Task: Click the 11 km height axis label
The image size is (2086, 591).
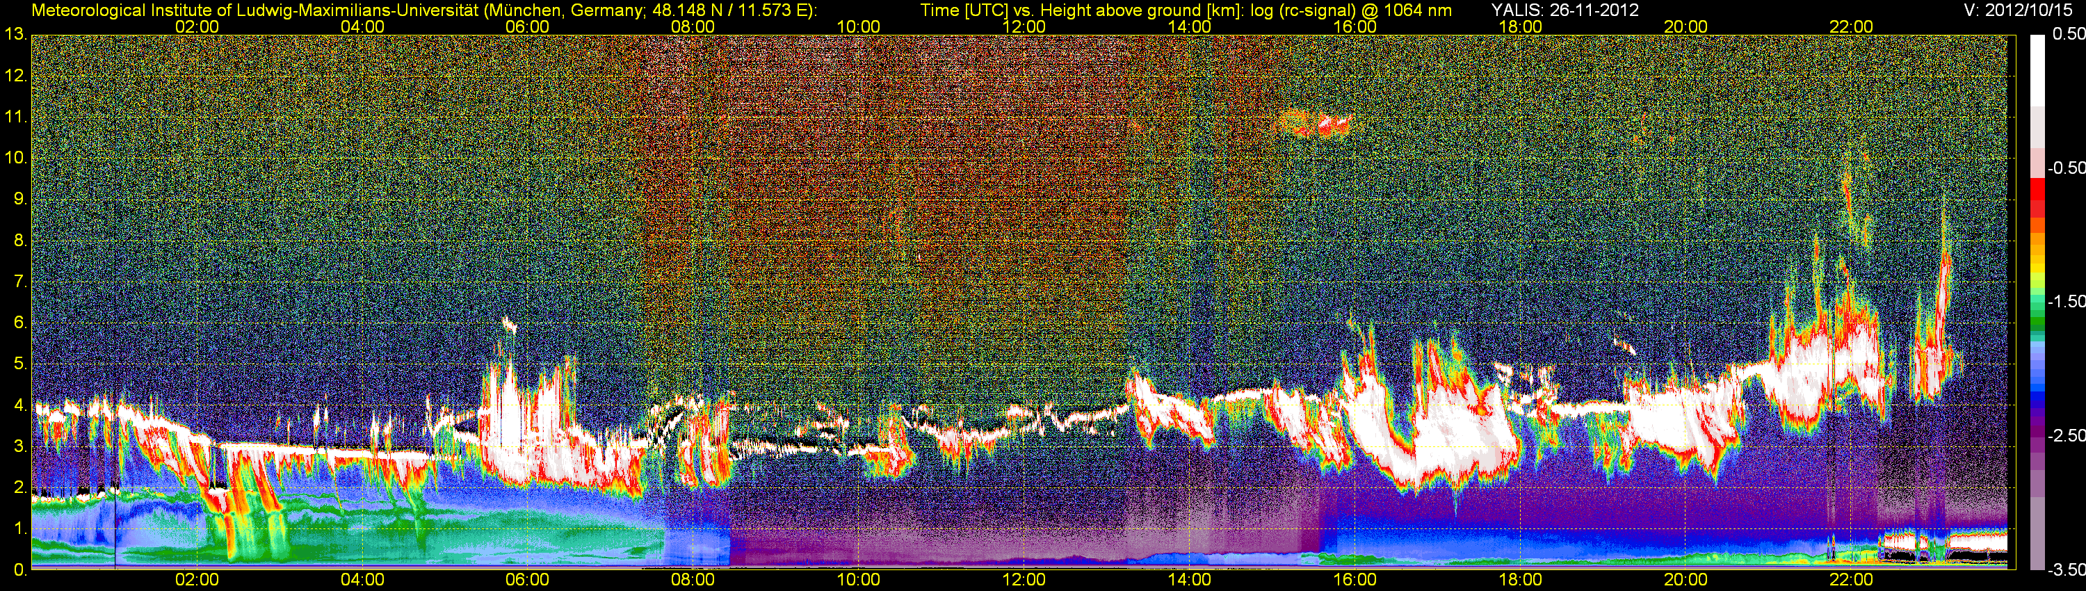Action: point(15,118)
